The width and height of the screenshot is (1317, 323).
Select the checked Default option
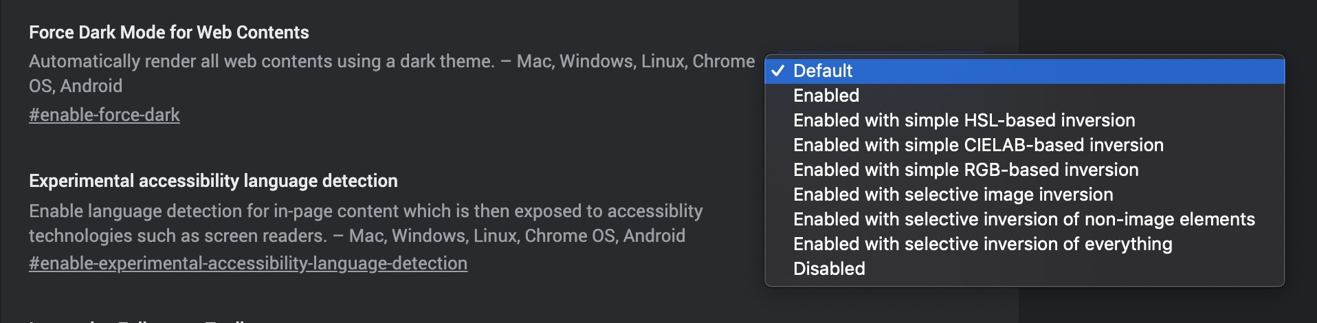[x=823, y=71]
